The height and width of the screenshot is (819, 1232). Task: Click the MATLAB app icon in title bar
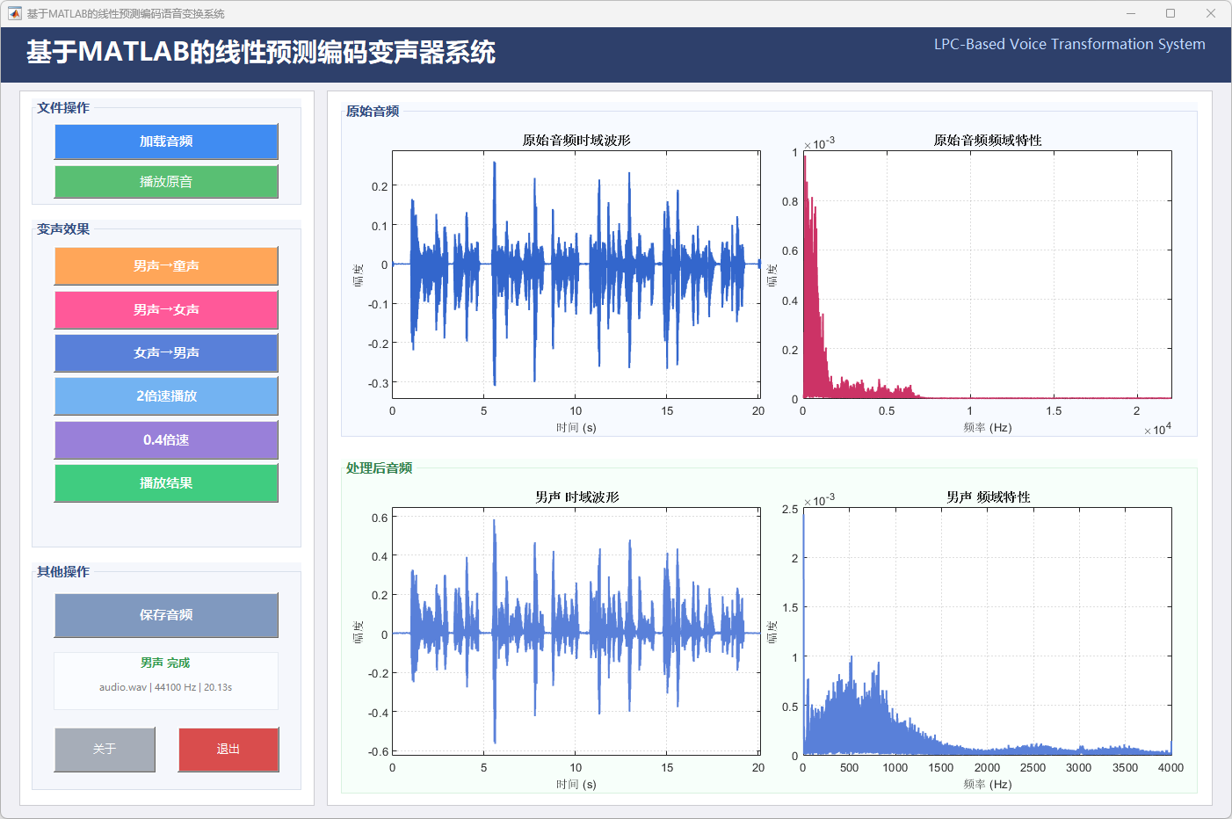(14, 13)
